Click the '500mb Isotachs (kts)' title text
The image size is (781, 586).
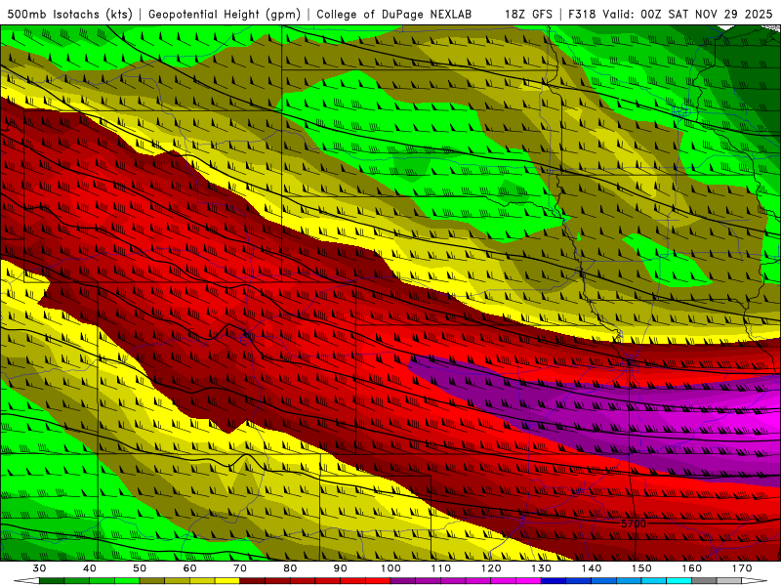pos(69,14)
